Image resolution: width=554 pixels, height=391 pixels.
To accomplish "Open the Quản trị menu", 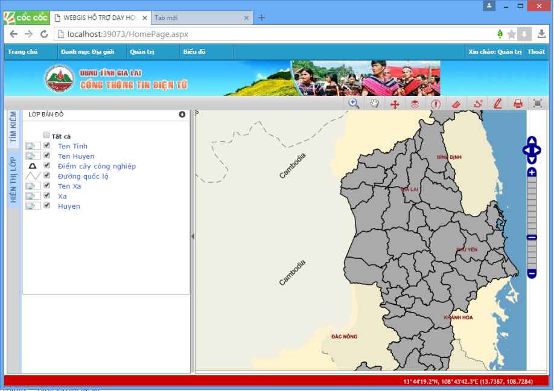I will [x=142, y=52].
